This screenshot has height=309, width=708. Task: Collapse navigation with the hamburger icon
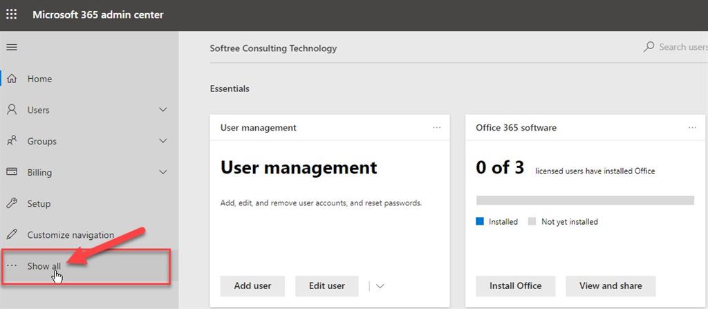(x=12, y=47)
